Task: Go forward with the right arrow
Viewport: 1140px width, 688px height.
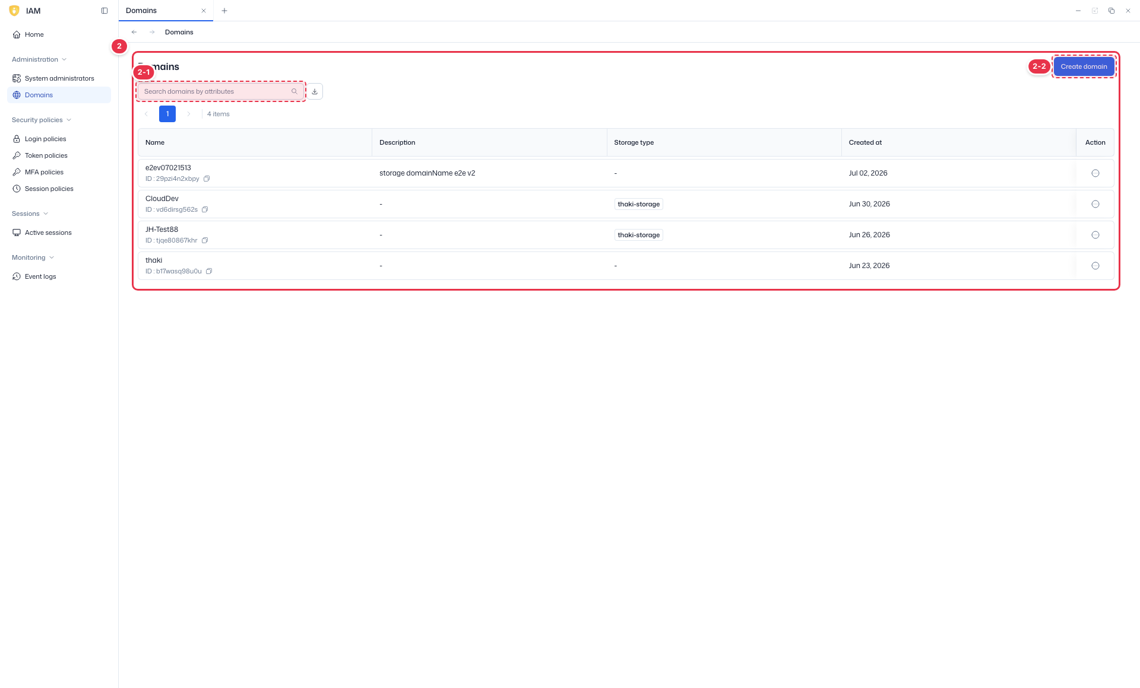Action: 152,32
